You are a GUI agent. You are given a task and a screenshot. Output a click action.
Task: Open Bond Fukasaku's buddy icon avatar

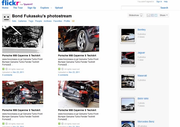(x=6, y=18)
